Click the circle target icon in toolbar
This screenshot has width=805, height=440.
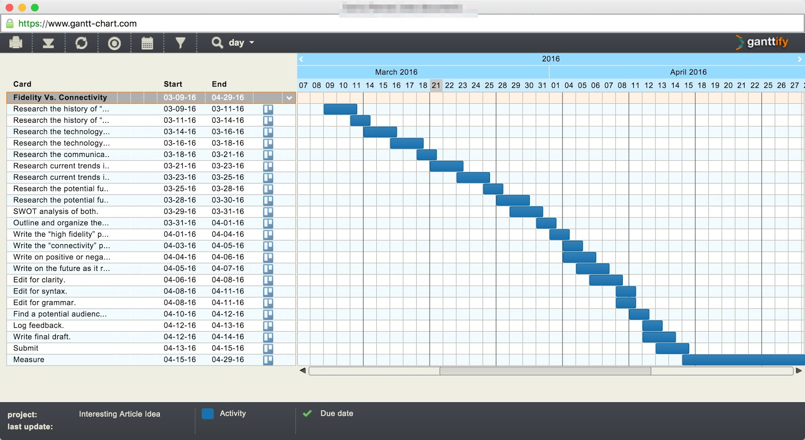(114, 43)
